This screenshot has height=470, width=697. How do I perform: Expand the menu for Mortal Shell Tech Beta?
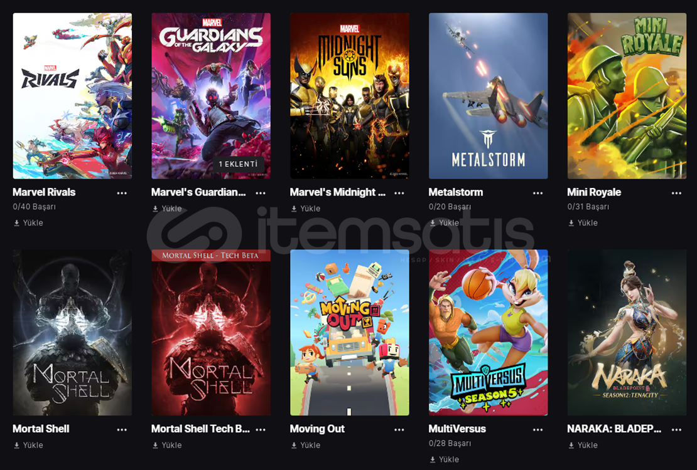261,430
